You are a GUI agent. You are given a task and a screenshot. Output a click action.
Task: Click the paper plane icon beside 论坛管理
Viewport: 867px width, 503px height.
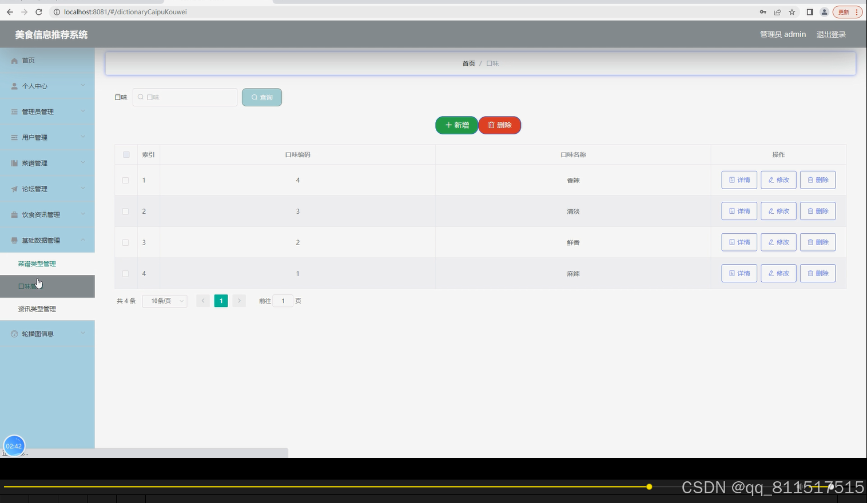15,189
